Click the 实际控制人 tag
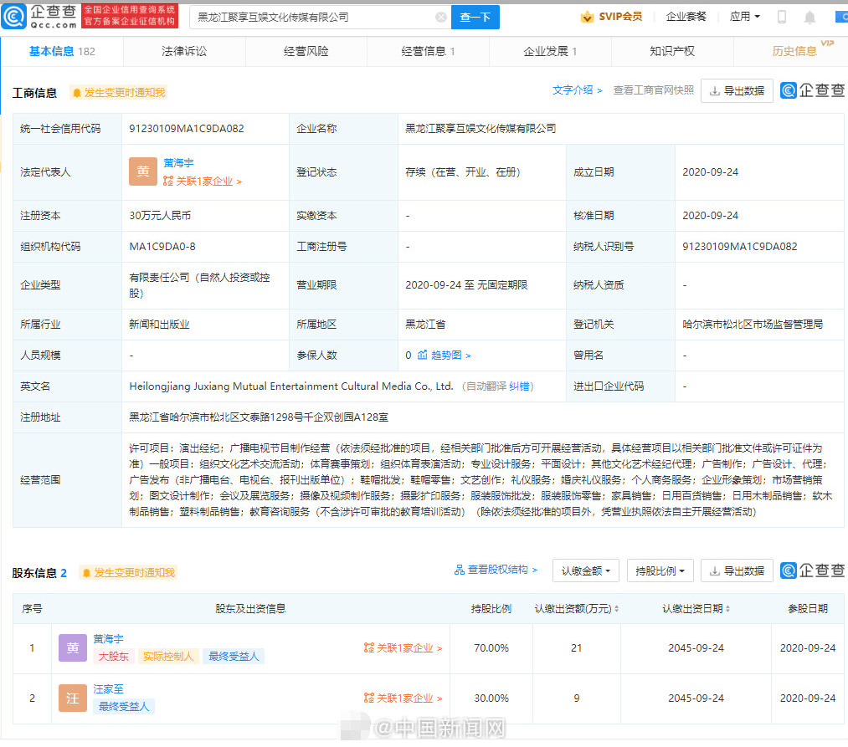Image resolution: width=848 pixels, height=747 pixels. (x=167, y=656)
